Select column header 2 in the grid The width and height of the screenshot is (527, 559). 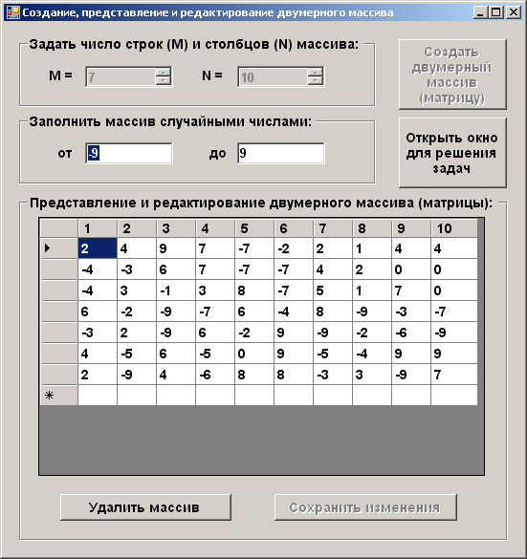tap(137, 228)
